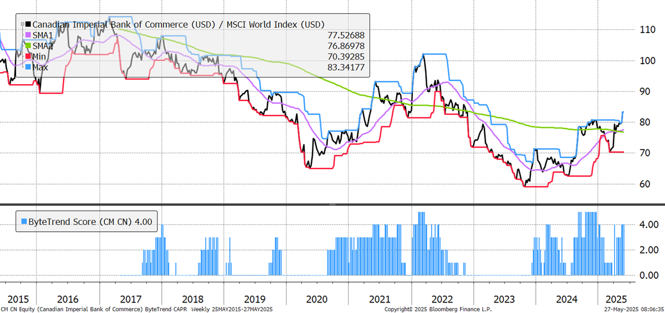
Task: Click the 70 price axis label
Action: pyautogui.click(x=644, y=153)
